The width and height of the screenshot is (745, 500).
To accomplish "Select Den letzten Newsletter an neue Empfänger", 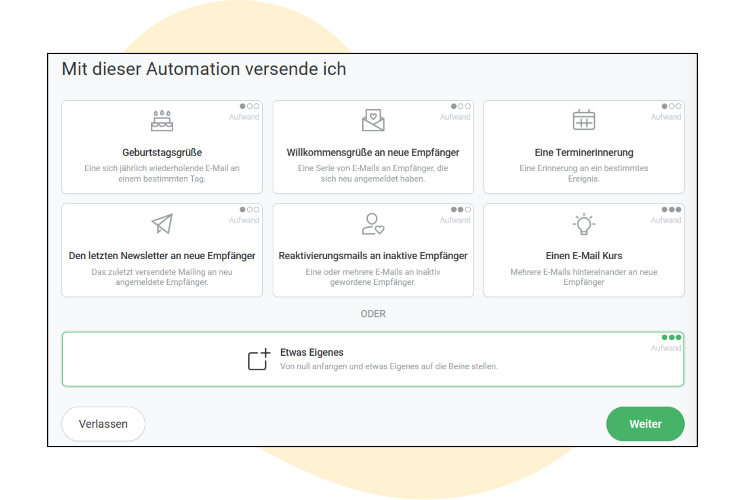I will (x=162, y=256).
